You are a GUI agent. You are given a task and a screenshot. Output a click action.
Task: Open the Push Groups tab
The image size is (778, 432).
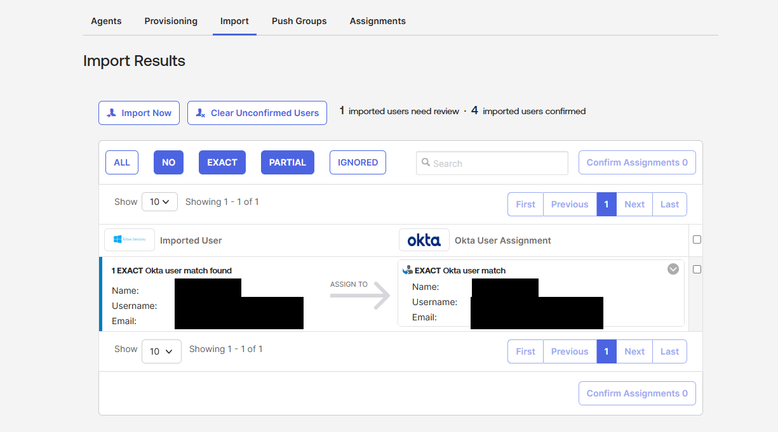[x=299, y=21]
